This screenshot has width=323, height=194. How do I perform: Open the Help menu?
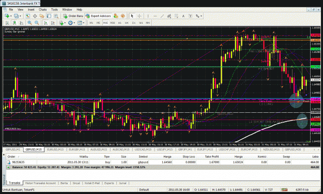[x=79, y=9]
